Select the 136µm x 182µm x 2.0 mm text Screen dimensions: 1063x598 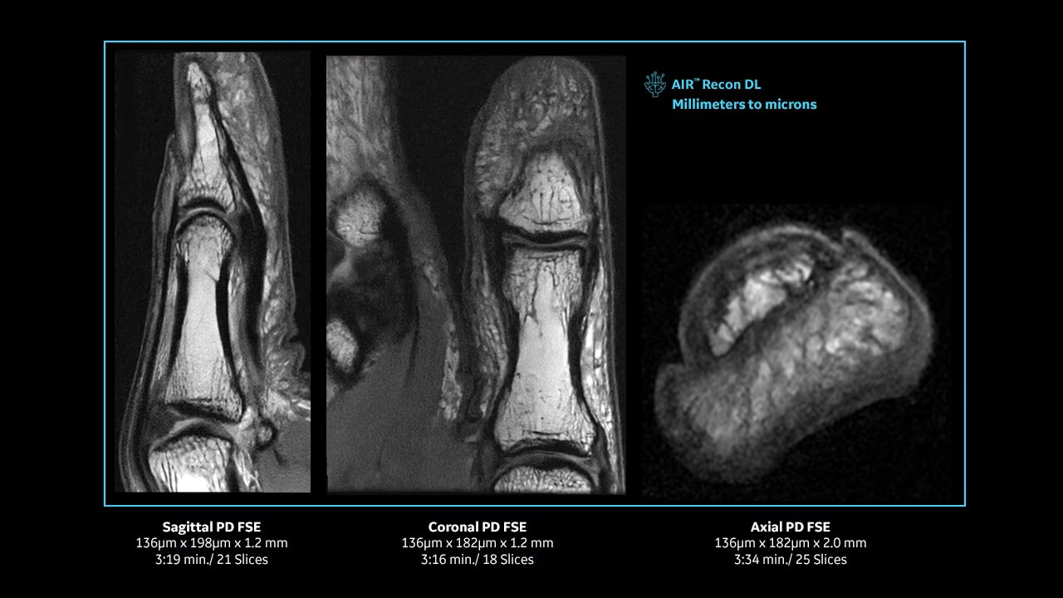tap(790, 543)
